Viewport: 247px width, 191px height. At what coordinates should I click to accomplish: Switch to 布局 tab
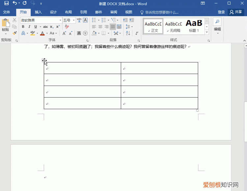[x=69, y=12]
